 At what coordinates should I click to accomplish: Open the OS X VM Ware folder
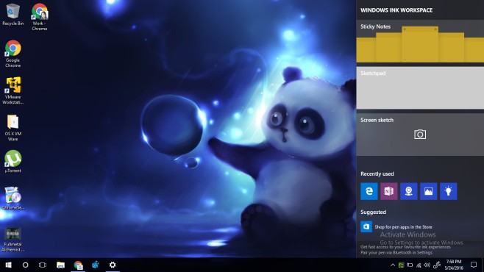click(x=13, y=127)
